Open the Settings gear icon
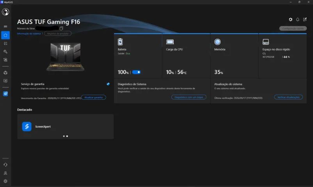 5,181
